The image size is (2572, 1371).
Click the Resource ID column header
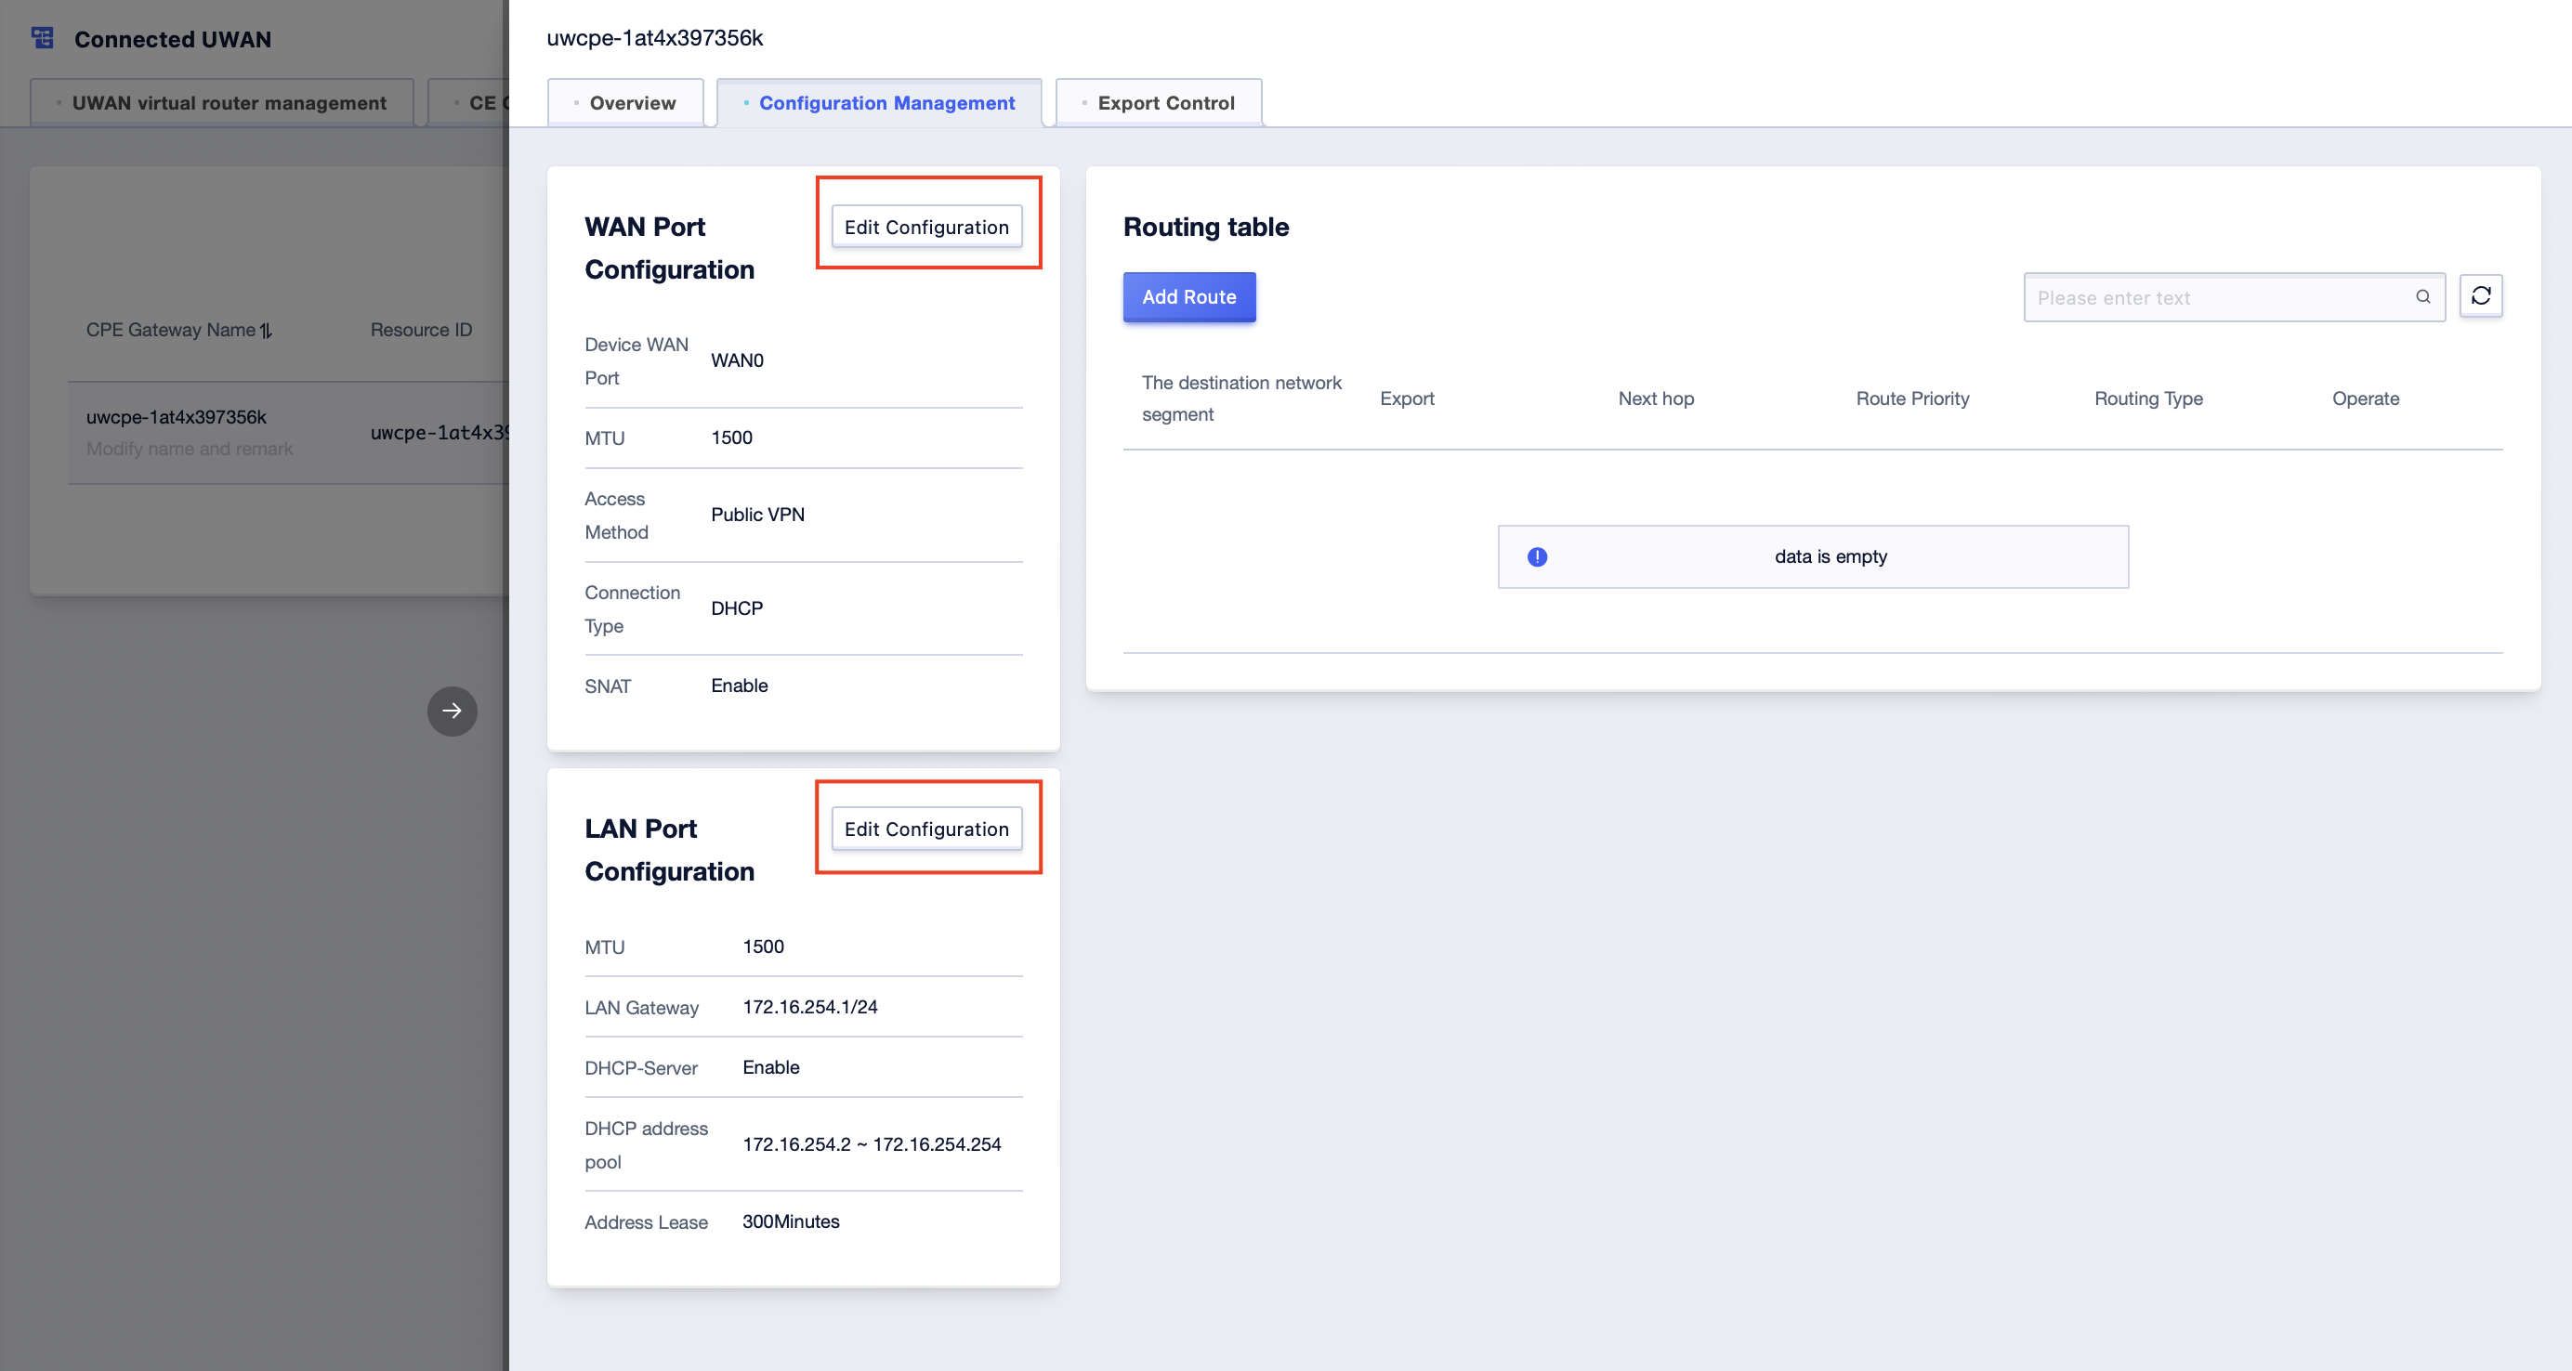click(421, 329)
